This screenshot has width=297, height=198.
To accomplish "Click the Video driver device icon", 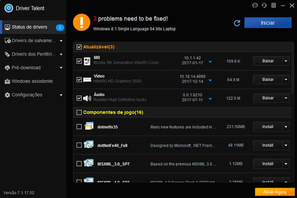I will tap(87, 79).
